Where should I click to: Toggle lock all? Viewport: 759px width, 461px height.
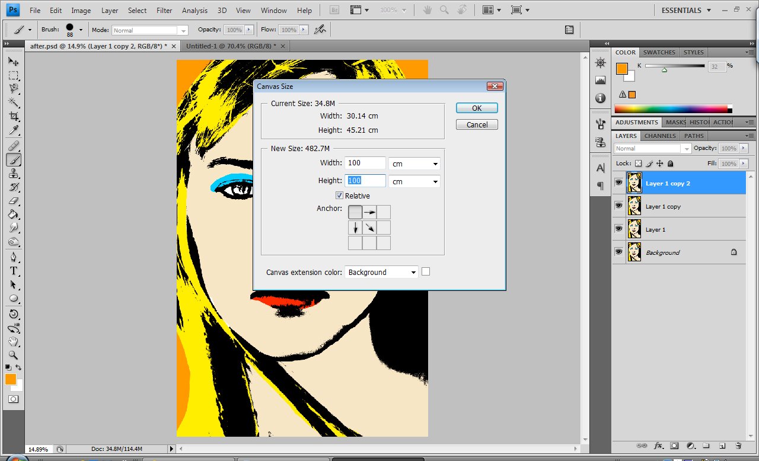670,164
